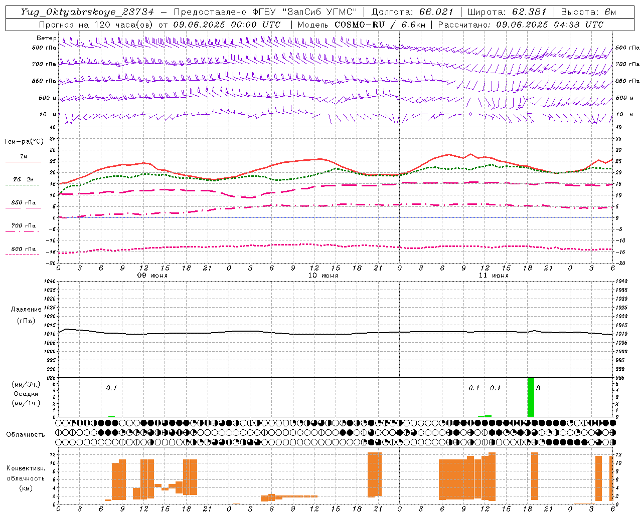This screenshot has width=642, height=513.
Task: Click the station title Yug_Oktyabrskoye_23734
Action: pyautogui.click(x=87, y=12)
